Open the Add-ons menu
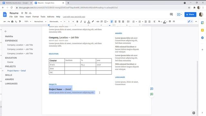The image size is (206, 116). click(x=51, y=17)
